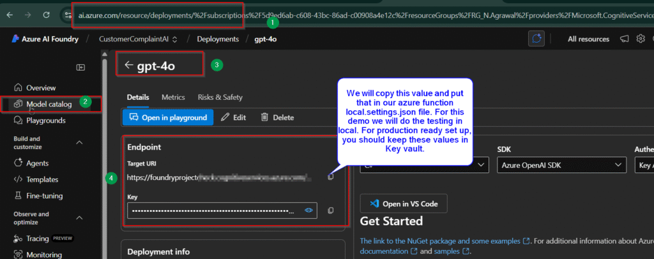654x259 pixels.
Task: Collapse the Build and customize section
Action: 79,143
